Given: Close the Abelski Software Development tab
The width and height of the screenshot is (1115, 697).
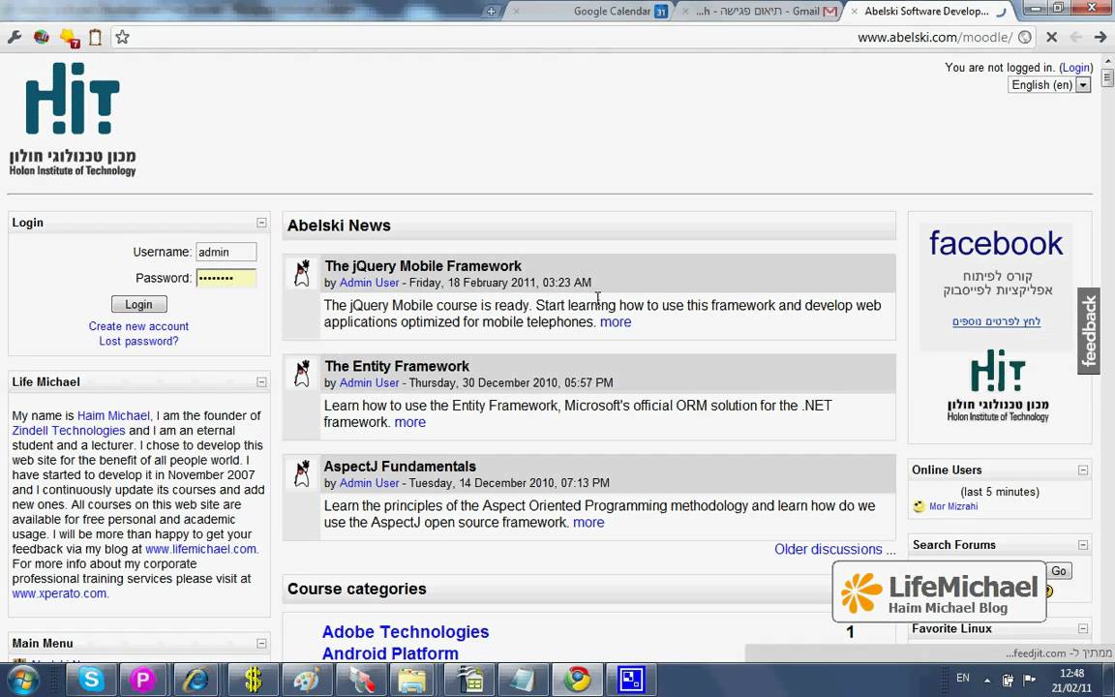Looking at the screenshot, I should (x=854, y=12).
